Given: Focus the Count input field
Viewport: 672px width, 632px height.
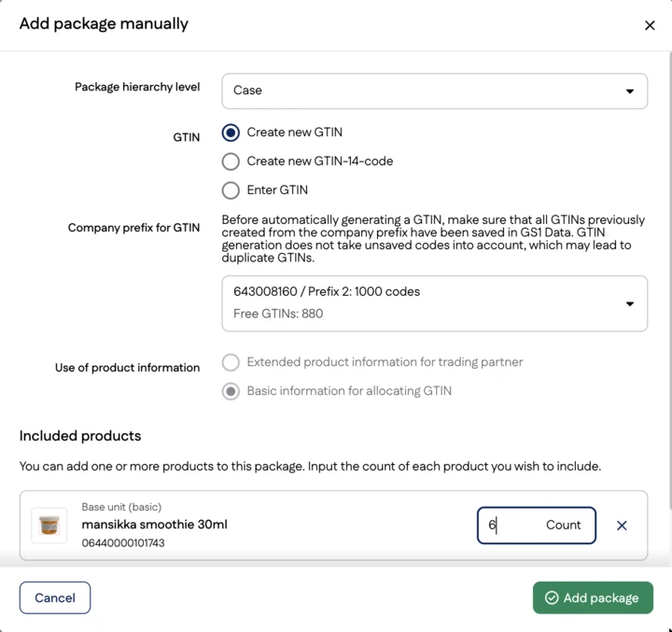Looking at the screenshot, I should (x=536, y=526).
